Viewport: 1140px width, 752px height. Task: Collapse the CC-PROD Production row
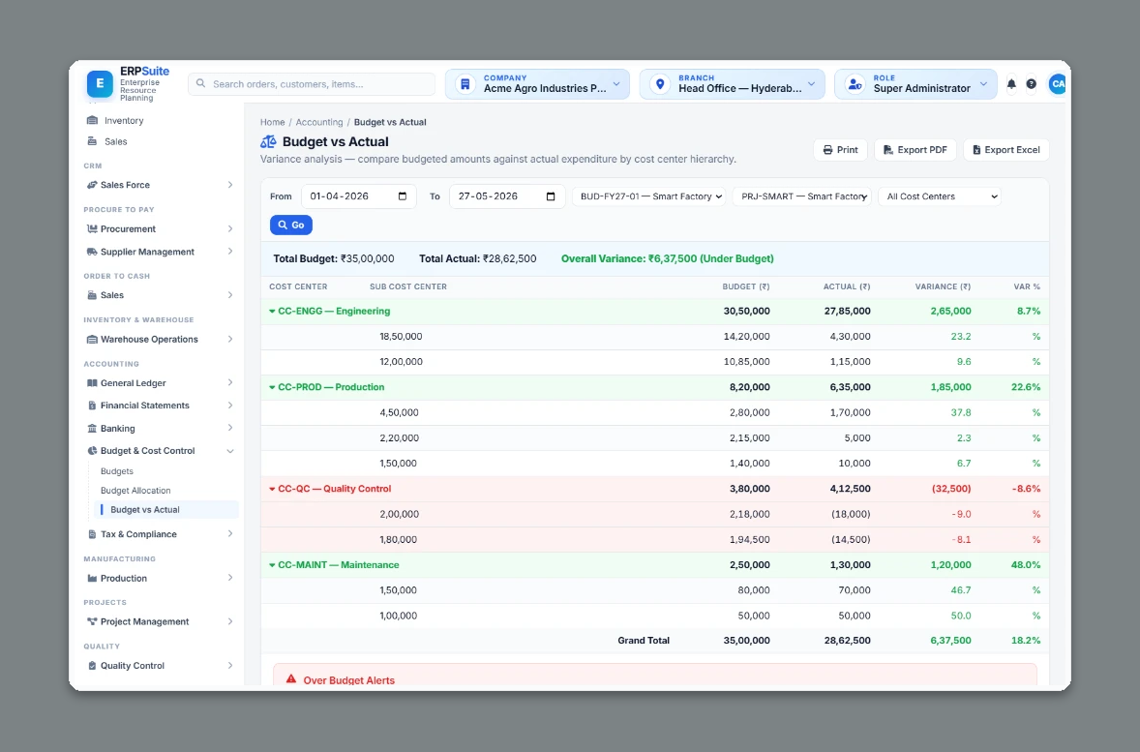coord(272,388)
